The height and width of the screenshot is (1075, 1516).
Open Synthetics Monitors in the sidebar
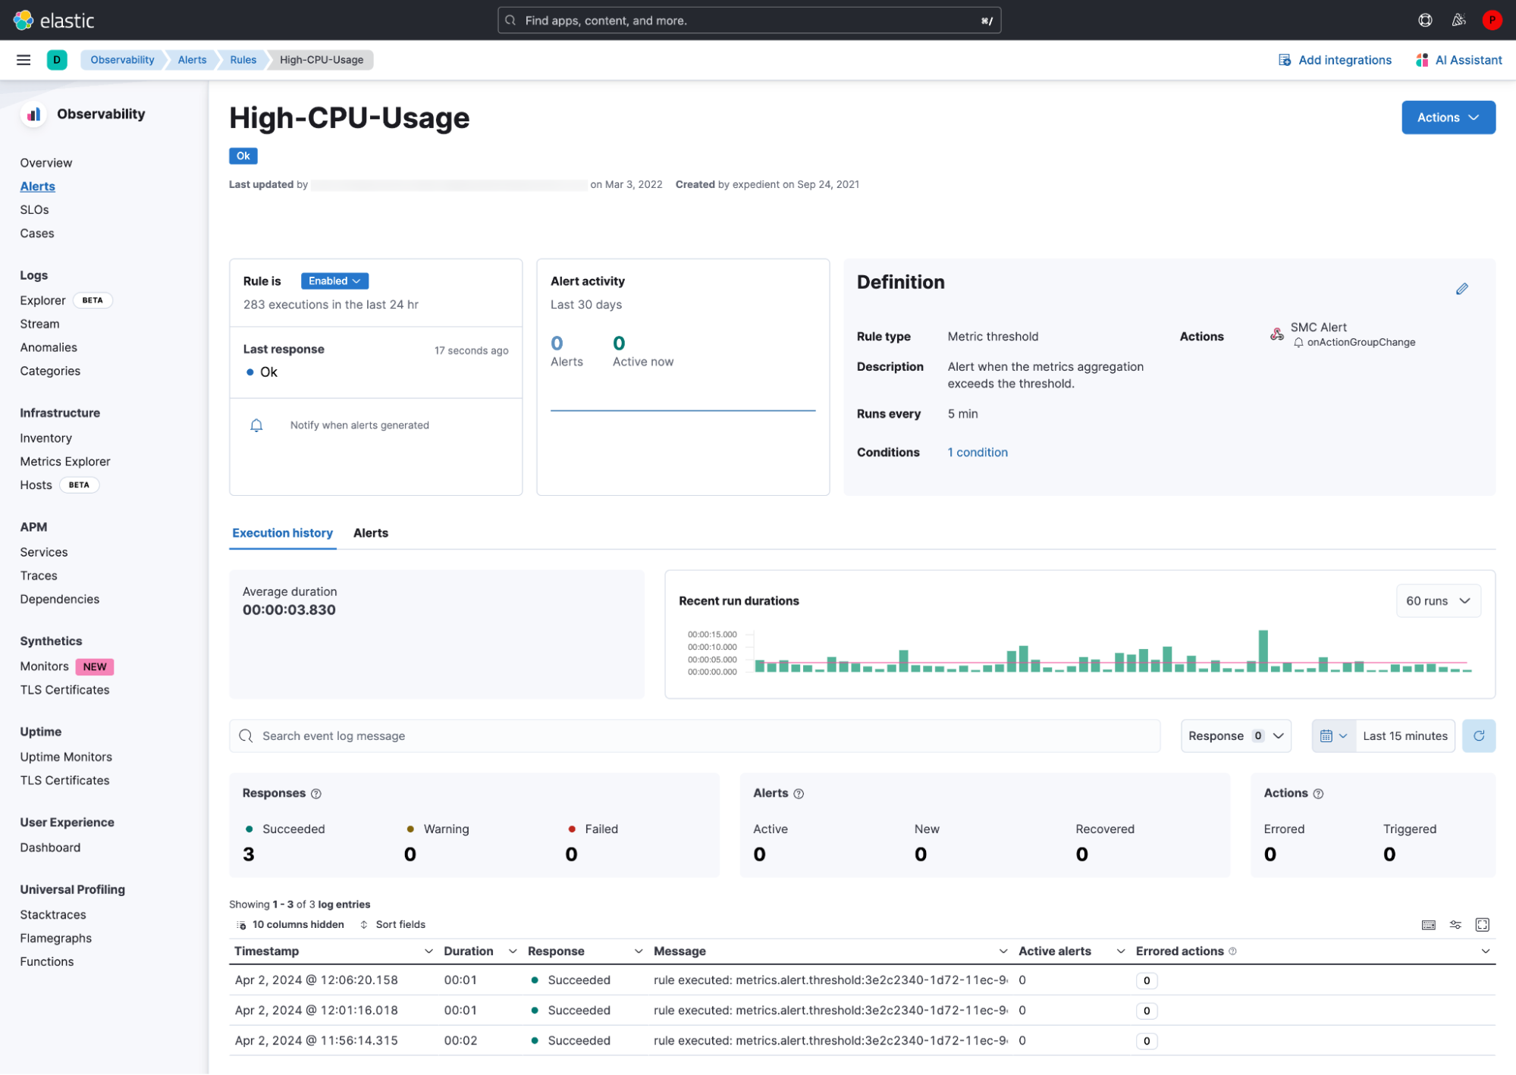44,666
